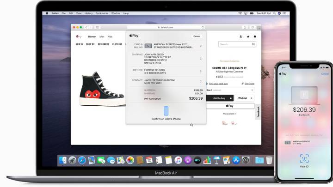Open Trash in the Dock

pyautogui.click(x=269, y=161)
